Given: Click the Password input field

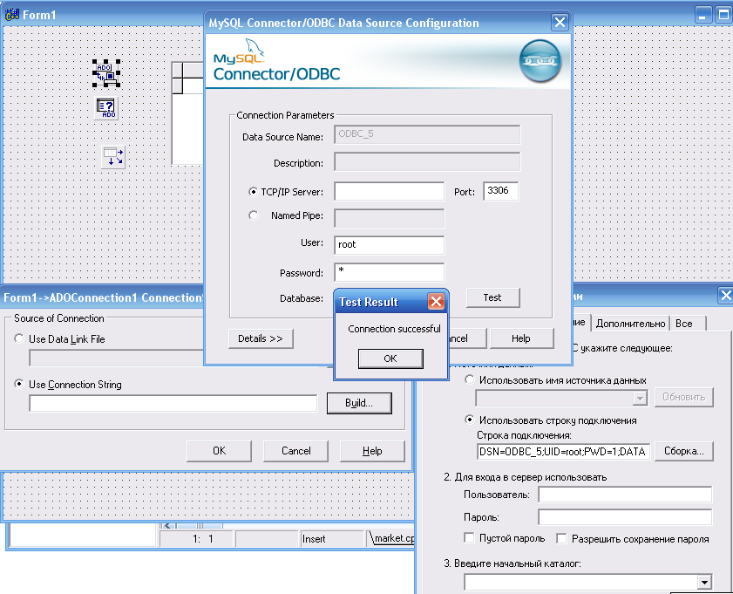Looking at the screenshot, I should [389, 272].
